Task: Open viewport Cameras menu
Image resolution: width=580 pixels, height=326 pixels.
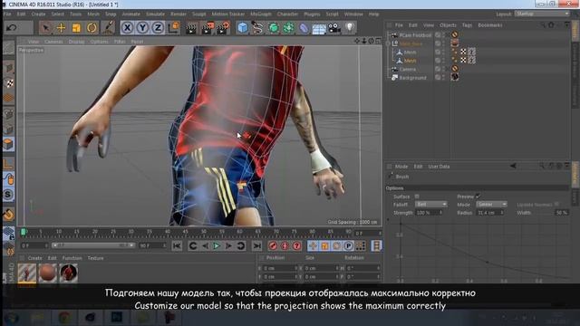Action: coord(53,42)
